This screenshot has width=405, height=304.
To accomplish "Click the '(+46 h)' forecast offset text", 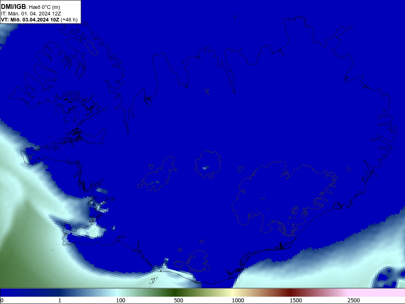I will coord(69,19).
